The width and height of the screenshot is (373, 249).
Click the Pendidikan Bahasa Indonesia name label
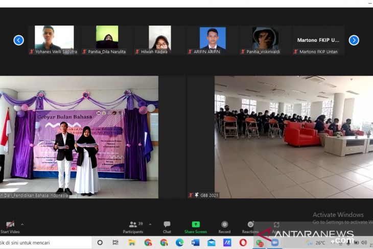[34, 195]
